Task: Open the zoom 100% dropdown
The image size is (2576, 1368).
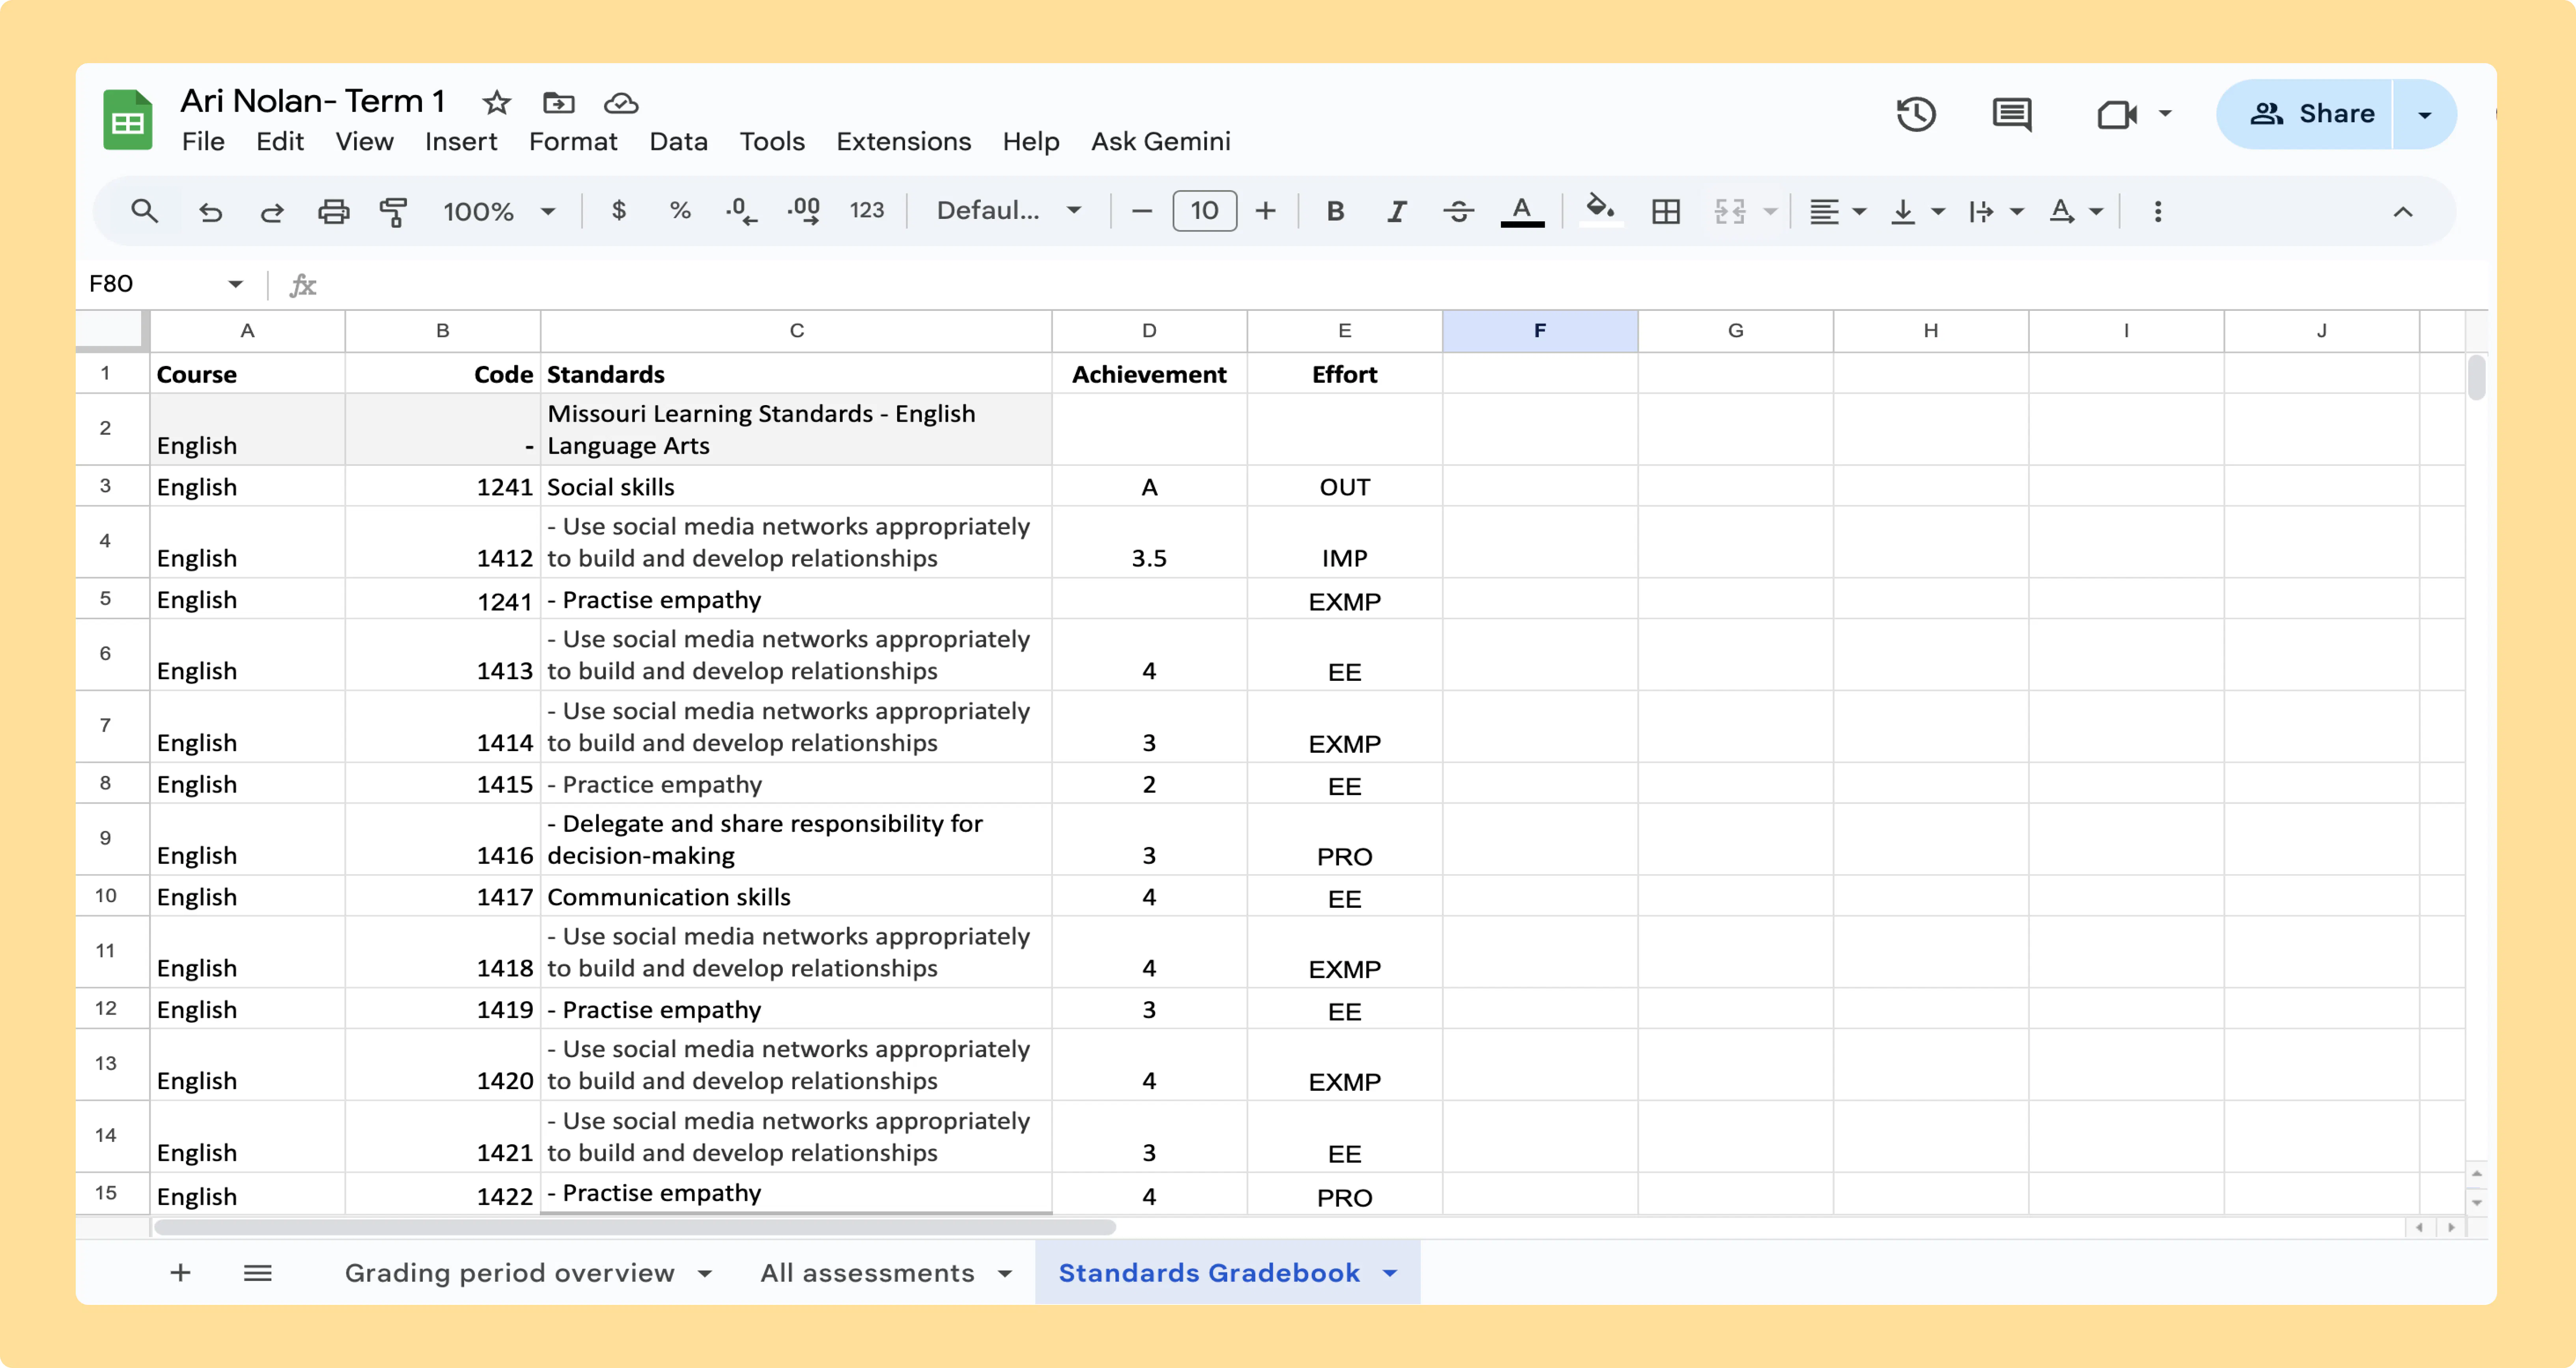Action: click(498, 211)
